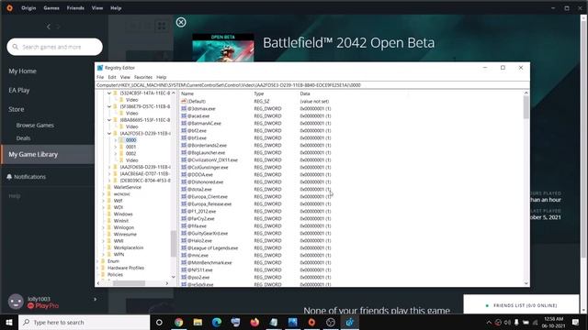Open Help menu in Registry Editor
This screenshot has height=330, width=588.
162,77
